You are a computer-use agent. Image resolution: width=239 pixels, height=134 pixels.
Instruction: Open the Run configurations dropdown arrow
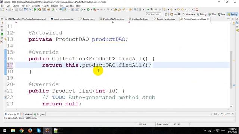tap(91, 9)
